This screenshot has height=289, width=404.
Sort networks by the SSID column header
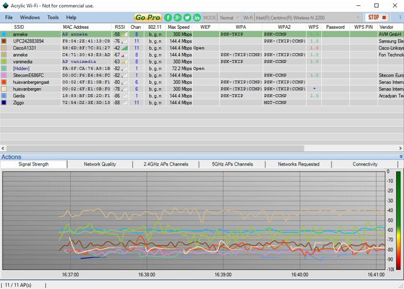(x=20, y=27)
